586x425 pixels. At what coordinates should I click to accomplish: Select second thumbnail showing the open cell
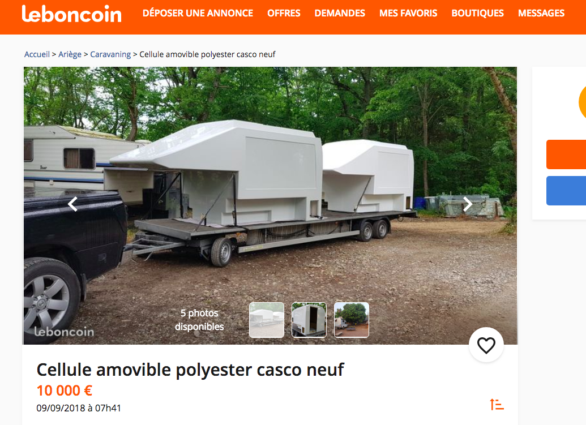(309, 320)
